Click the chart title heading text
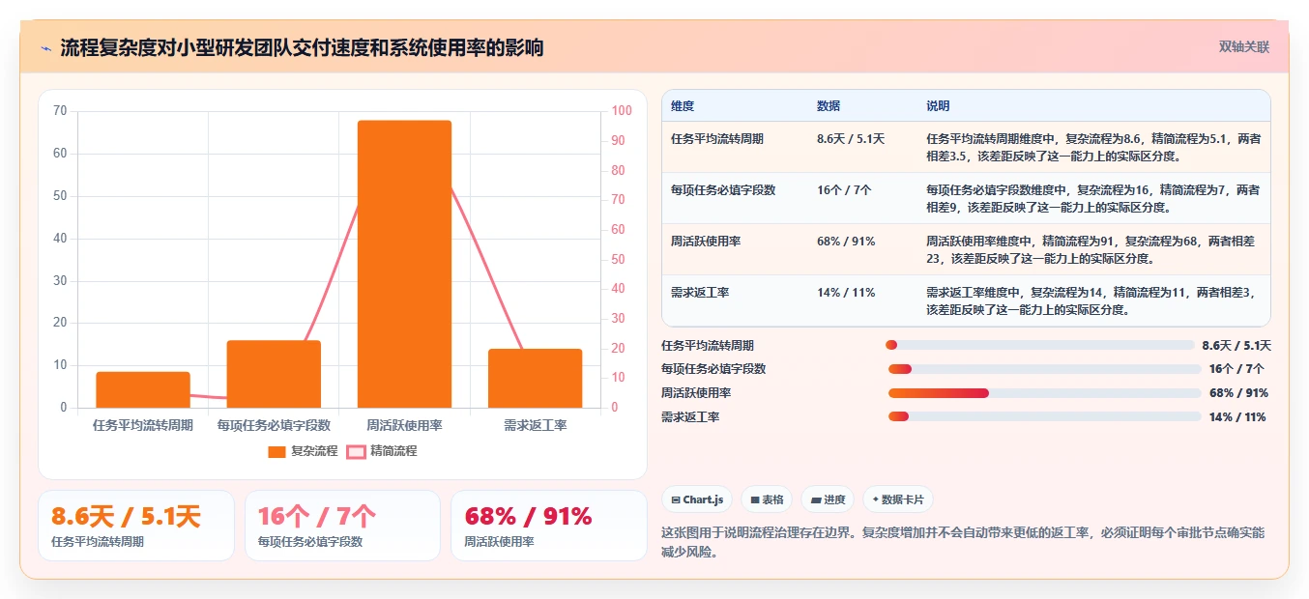The height and width of the screenshot is (599, 1309). tap(302, 47)
